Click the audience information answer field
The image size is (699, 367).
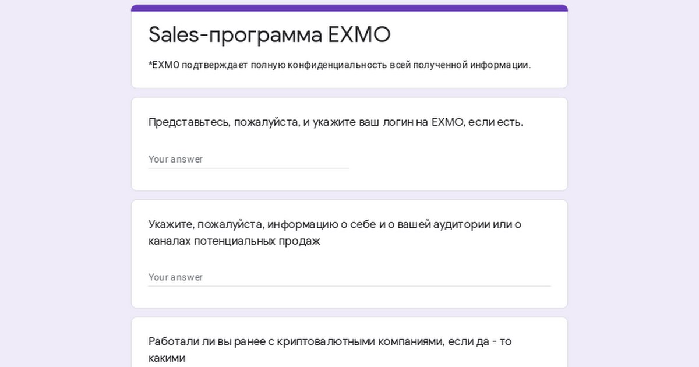[349, 277]
